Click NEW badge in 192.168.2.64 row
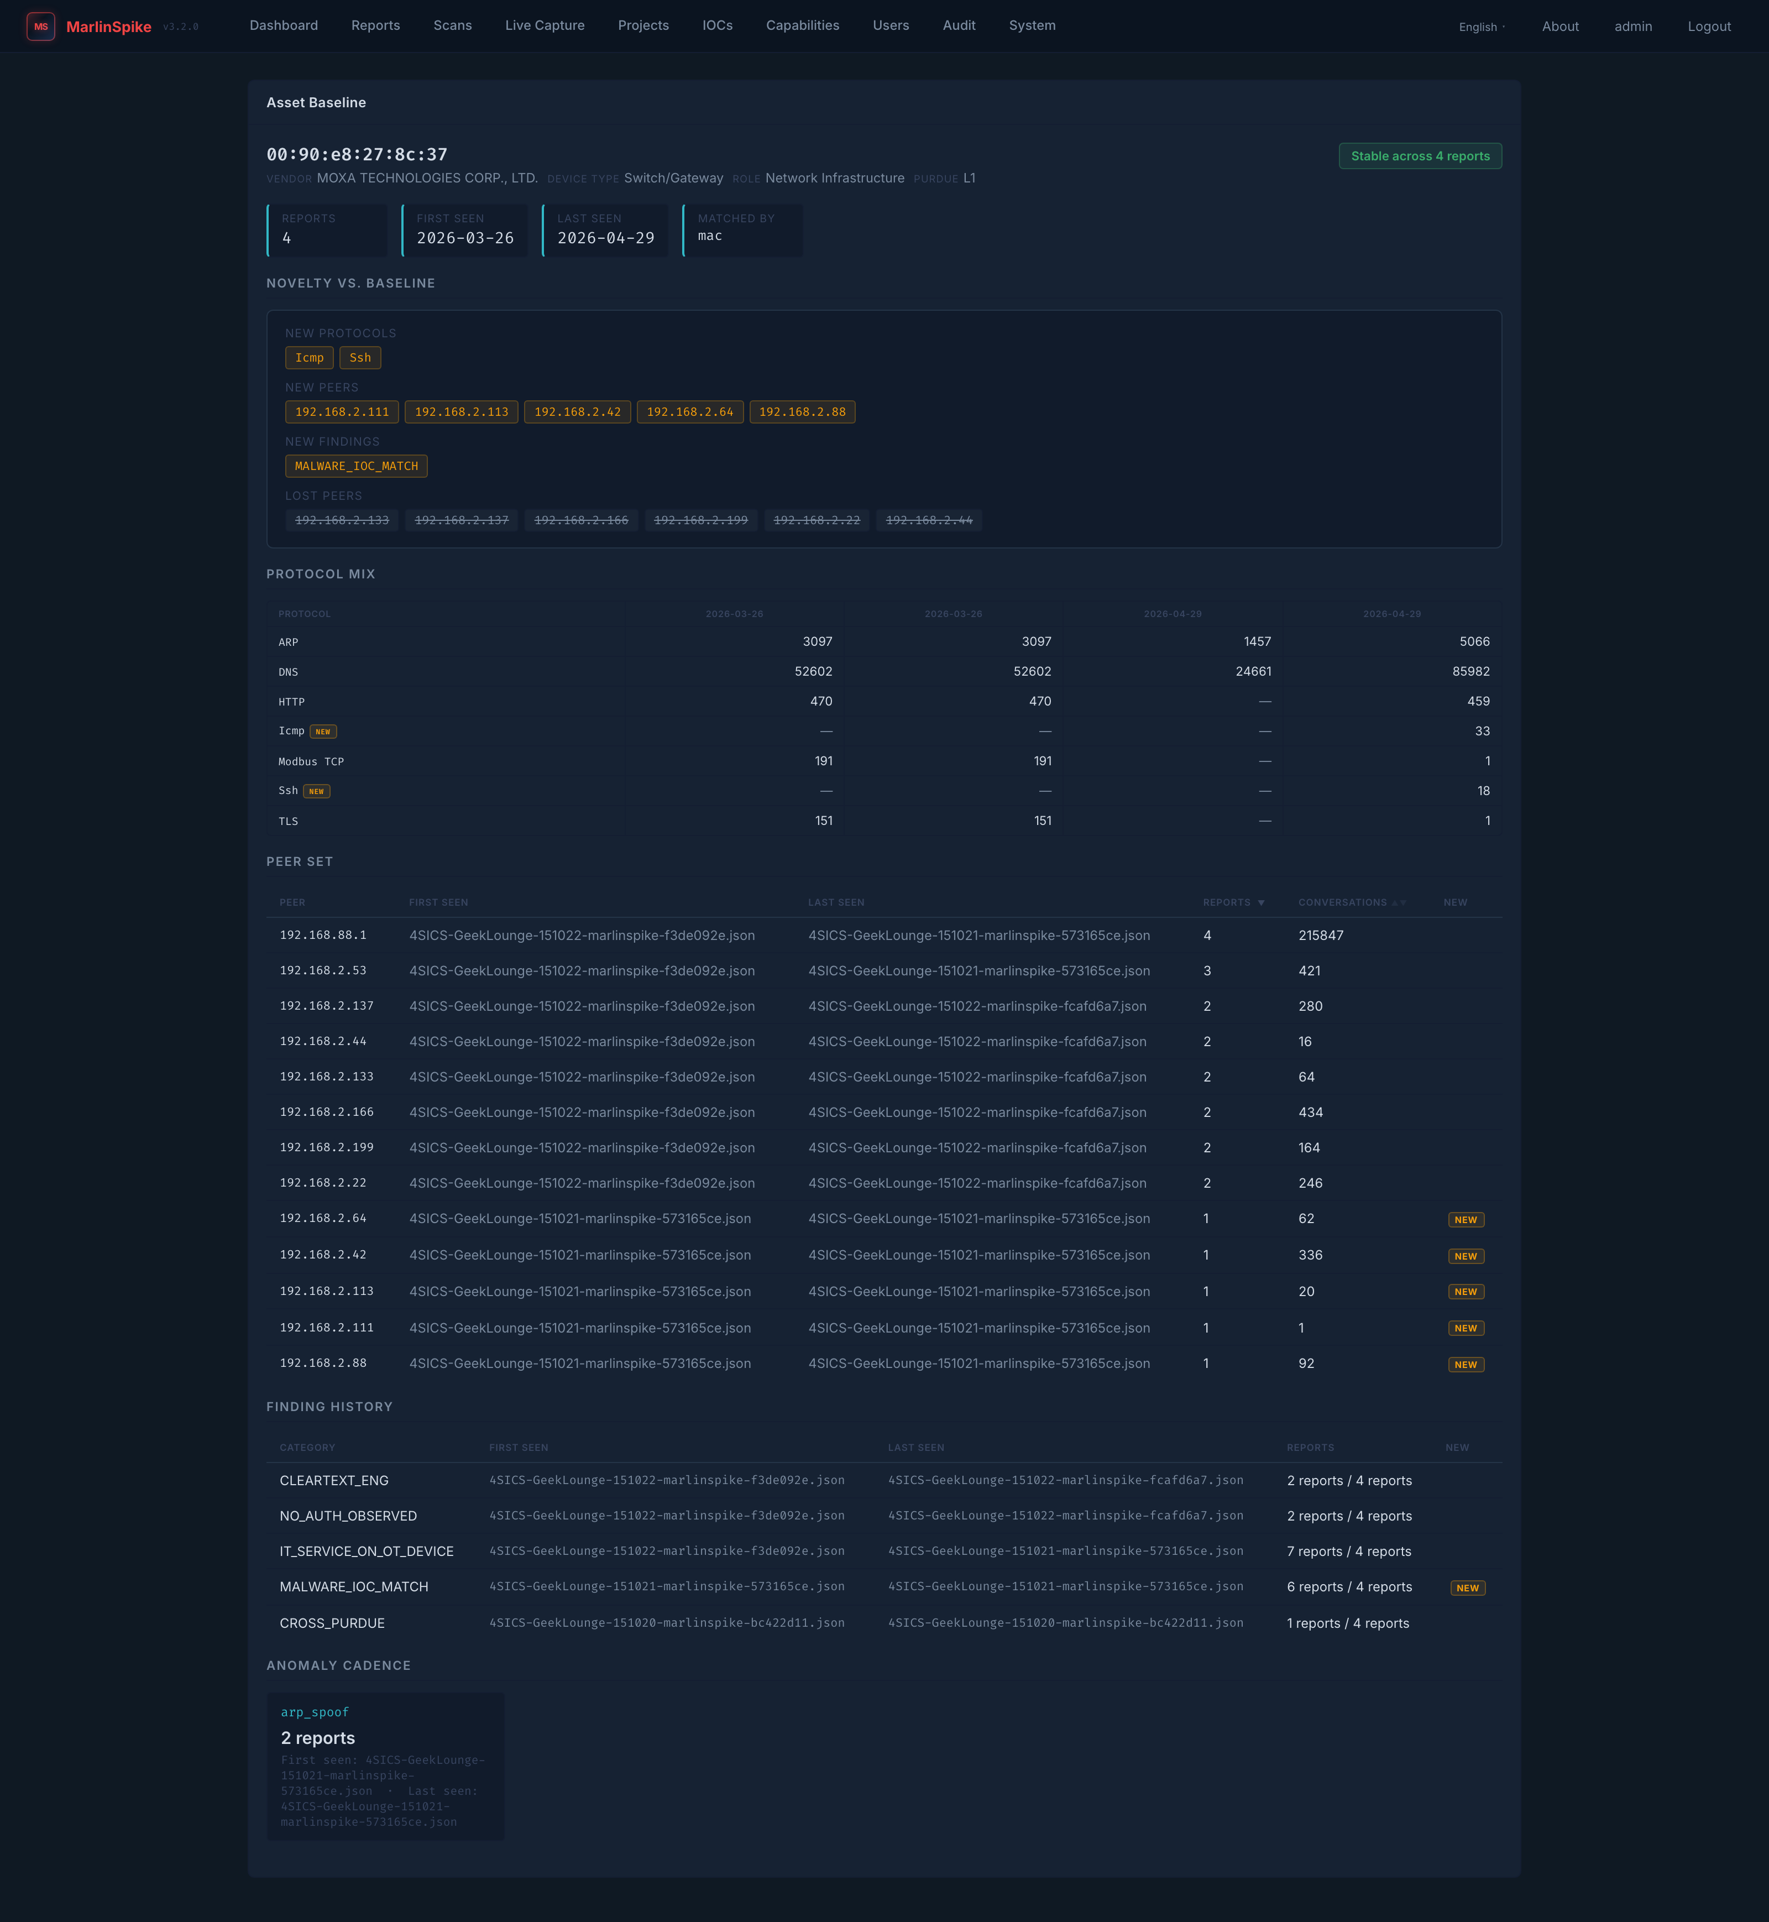This screenshot has width=1769, height=1922. click(x=1466, y=1220)
